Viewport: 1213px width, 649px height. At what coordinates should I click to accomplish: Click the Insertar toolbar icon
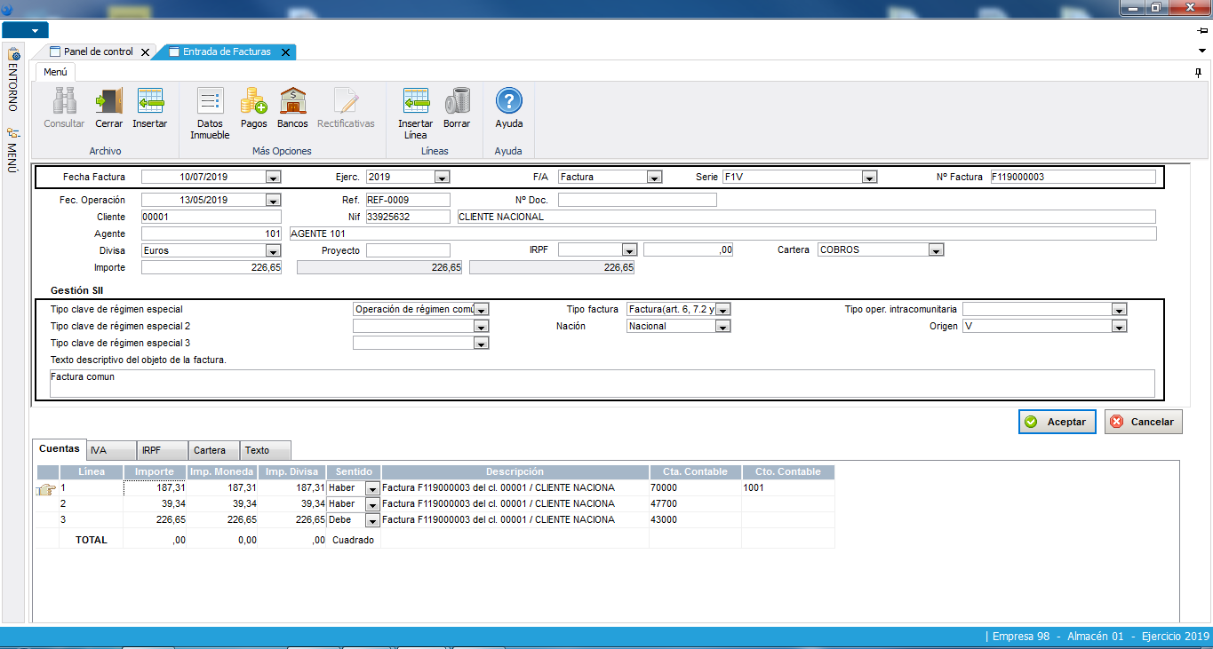pyautogui.click(x=149, y=102)
